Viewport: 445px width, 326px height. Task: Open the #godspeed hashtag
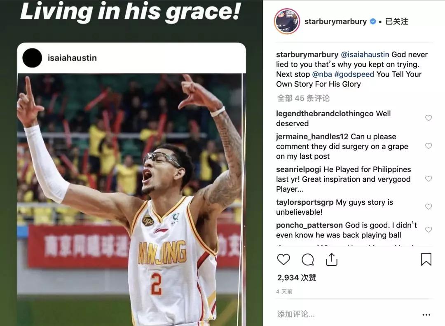pos(354,75)
